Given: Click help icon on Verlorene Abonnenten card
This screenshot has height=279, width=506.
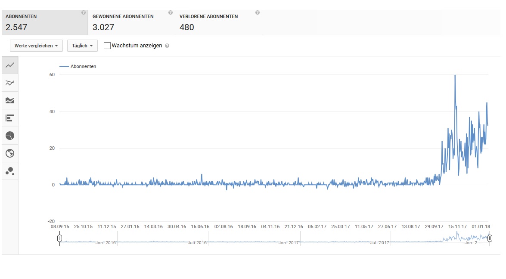Looking at the screenshot, I should pyautogui.click(x=258, y=13).
